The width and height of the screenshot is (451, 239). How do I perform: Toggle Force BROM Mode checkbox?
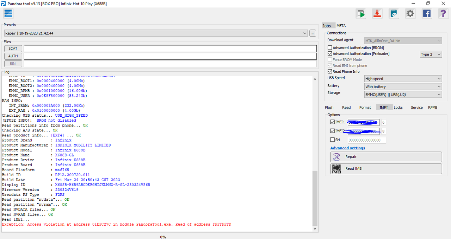[x=330, y=60]
